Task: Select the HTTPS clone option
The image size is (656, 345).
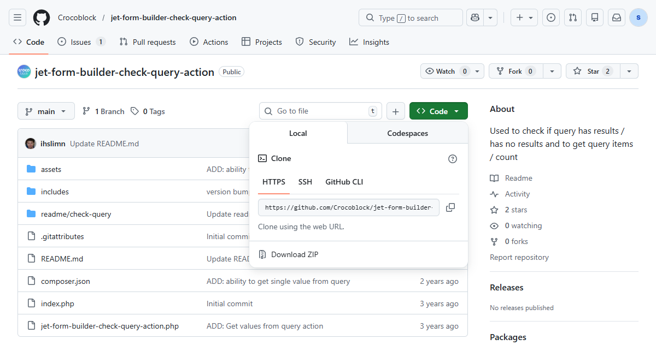Action: coord(274,182)
